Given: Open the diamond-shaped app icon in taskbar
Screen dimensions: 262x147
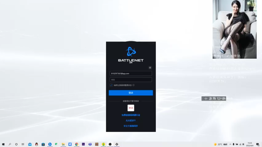Looking at the screenshot, I should point(117,144).
